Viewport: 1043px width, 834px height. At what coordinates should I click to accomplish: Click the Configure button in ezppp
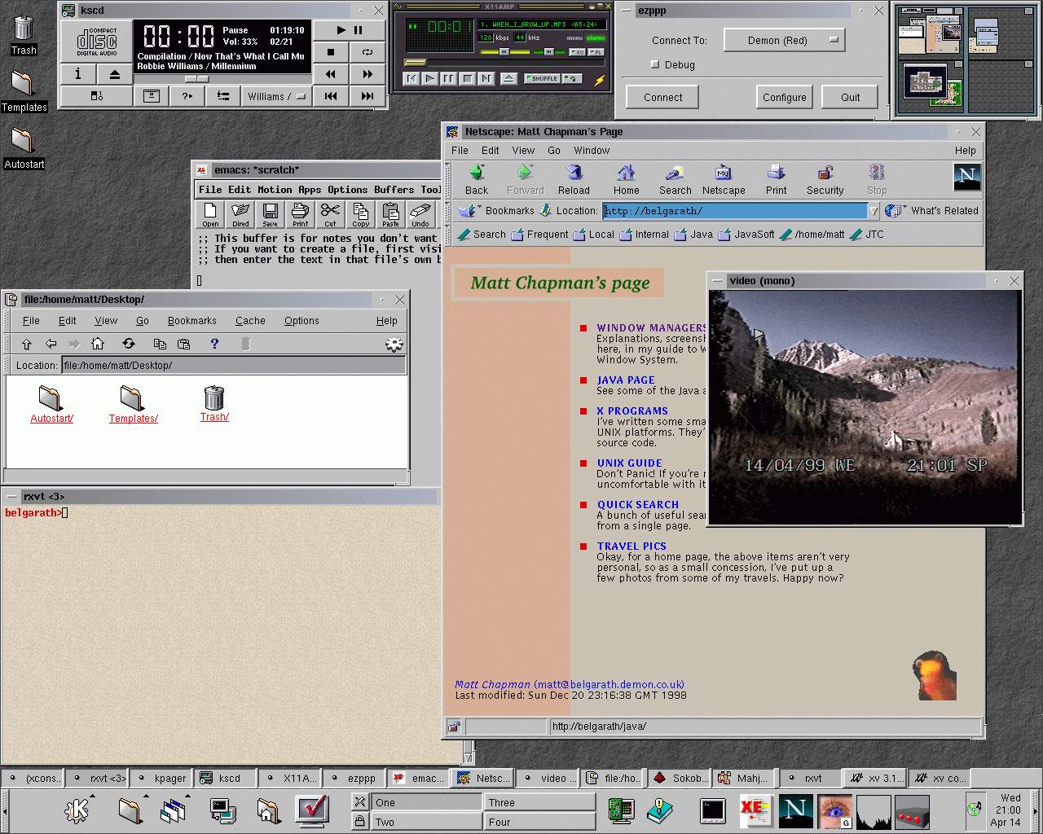[x=784, y=97]
